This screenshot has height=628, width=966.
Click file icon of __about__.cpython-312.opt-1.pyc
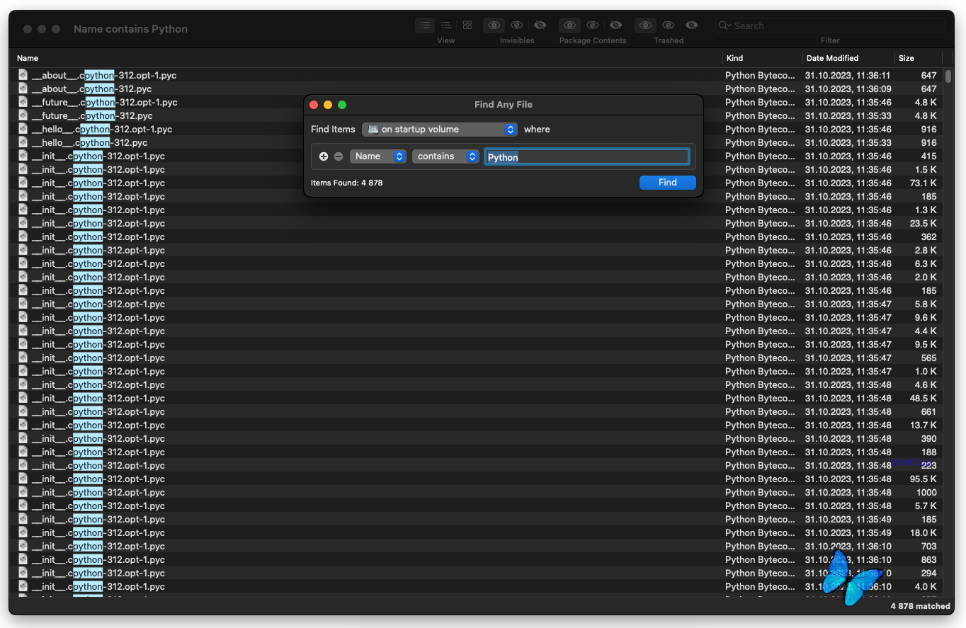point(23,75)
